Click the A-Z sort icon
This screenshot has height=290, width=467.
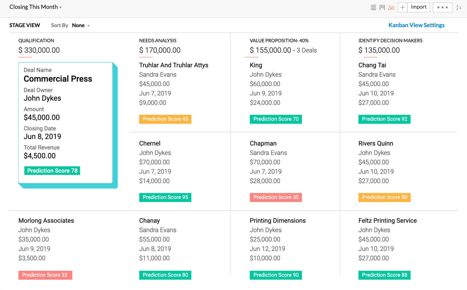tap(459, 8)
